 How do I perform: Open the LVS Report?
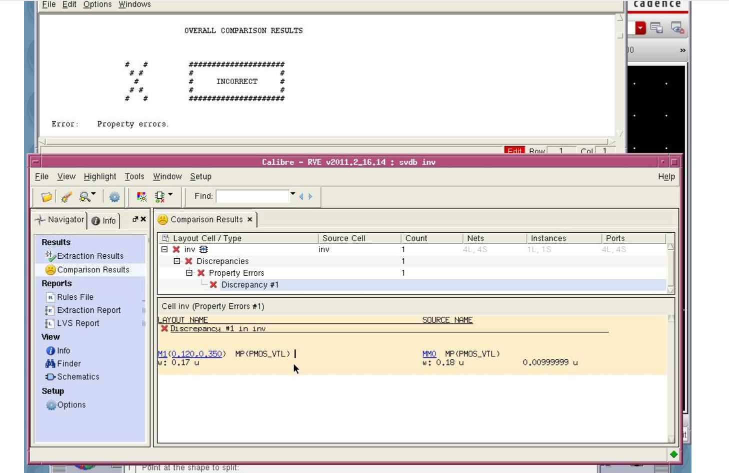[72, 323]
